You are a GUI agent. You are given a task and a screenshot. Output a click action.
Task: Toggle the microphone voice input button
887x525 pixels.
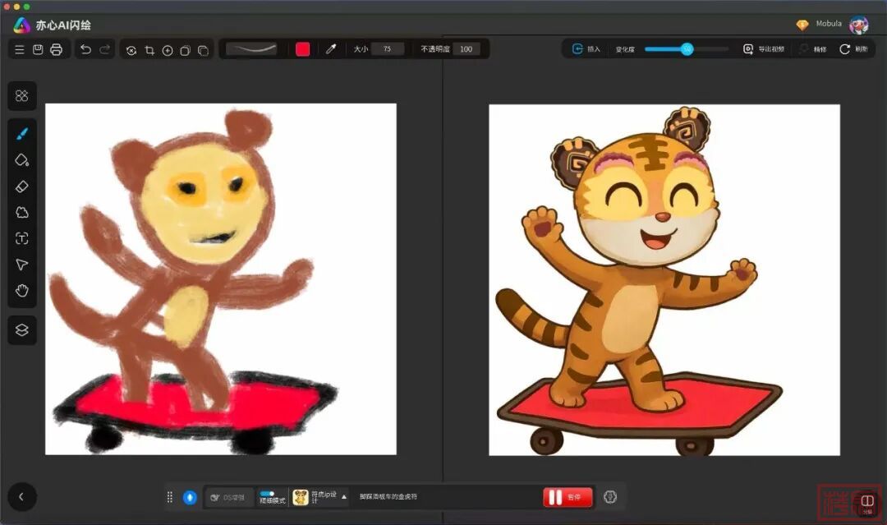[190, 497]
